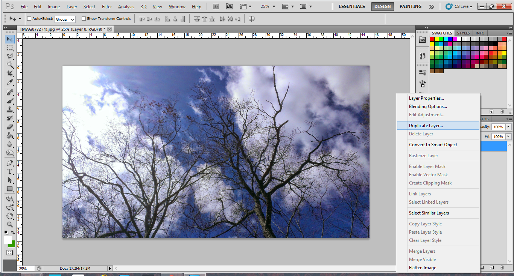
Task: Switch to the Painting workspace
Action: (x=411, y=6)
